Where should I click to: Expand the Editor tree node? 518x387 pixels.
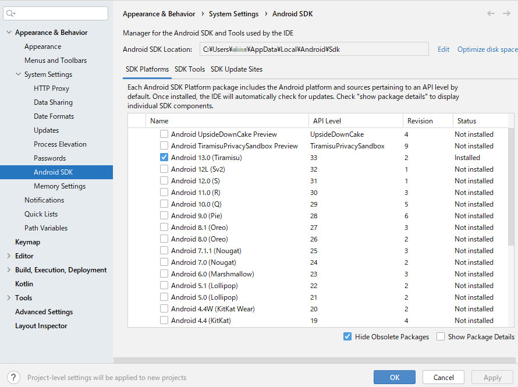9,256
